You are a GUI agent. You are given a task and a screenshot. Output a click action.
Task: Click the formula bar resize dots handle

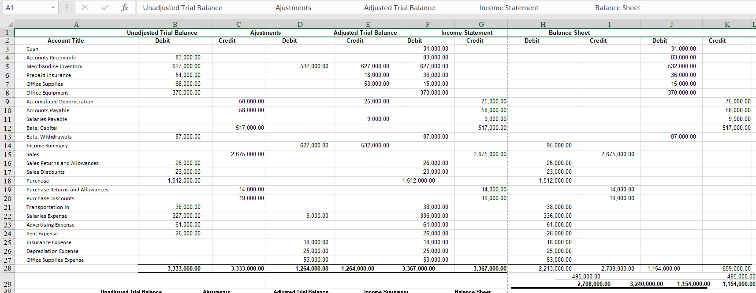[67, 7]
